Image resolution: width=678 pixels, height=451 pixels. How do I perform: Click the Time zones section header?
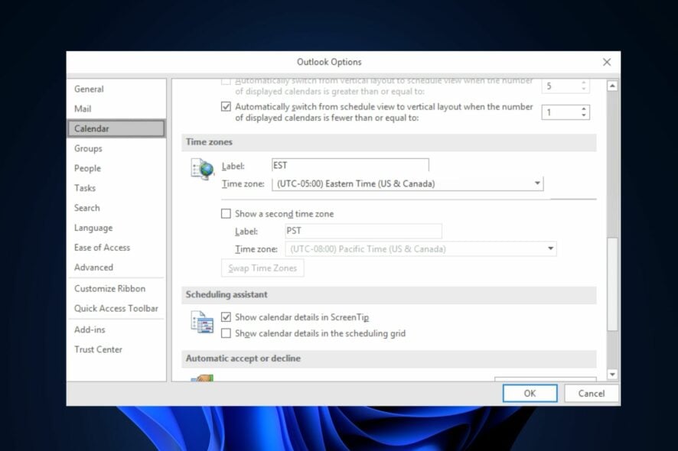click(389, 142)
